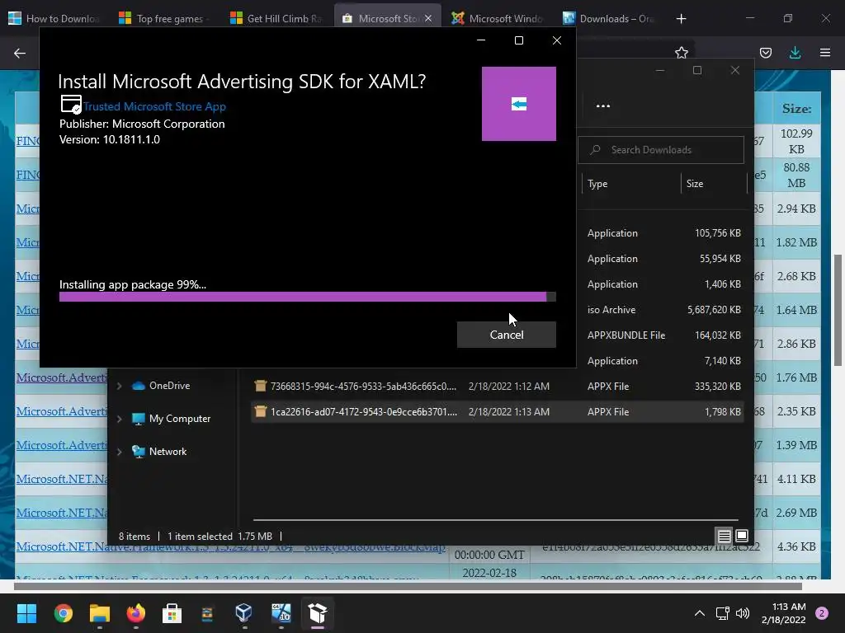Select the APPXBUNDLE File row
Screen dimensions: 845x633
[x=664, y=335]
